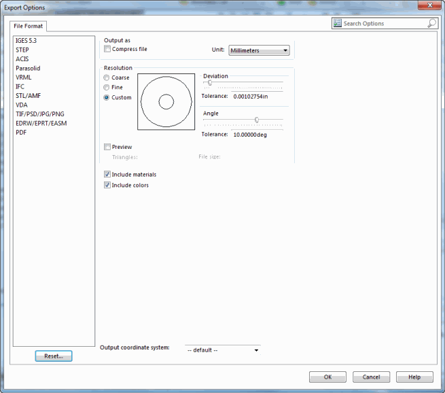
Task: Click the angle Tolerance value field
Action: 257,135
